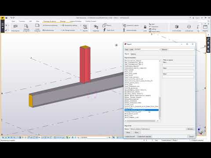Open Numbering settings in the ribbon

pos(70,25)
